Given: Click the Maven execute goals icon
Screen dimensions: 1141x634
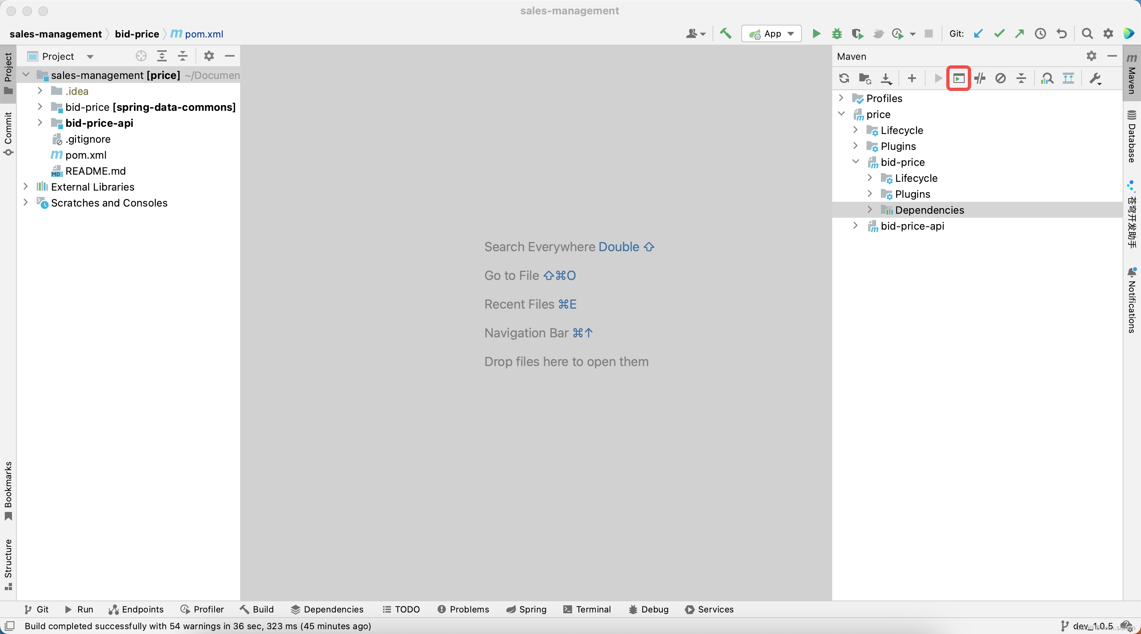Looking at the screenshot, I should click(959, 77).
